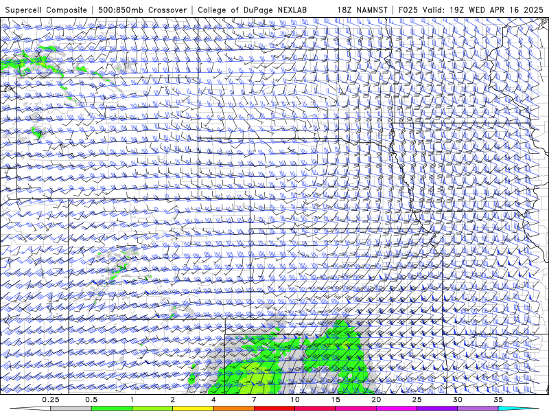The width and height of the screenshot is (549, 412).
Task: Click the color bar segment between 20 and 25
Action: 397,409
